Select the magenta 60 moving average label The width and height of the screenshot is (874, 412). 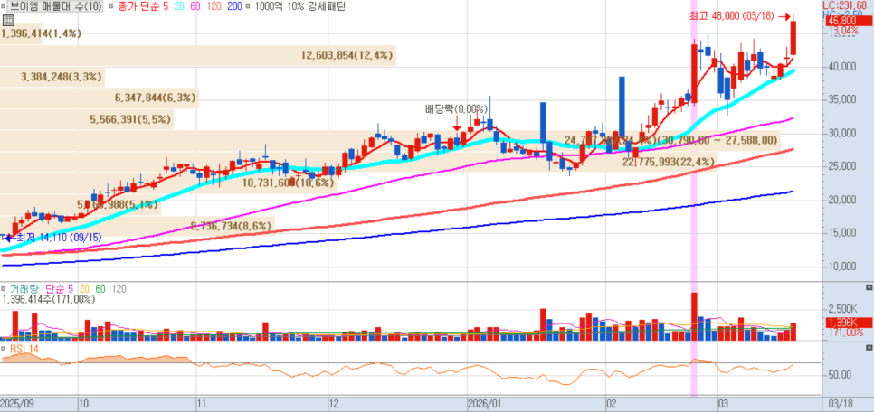(x=194, y=6)
